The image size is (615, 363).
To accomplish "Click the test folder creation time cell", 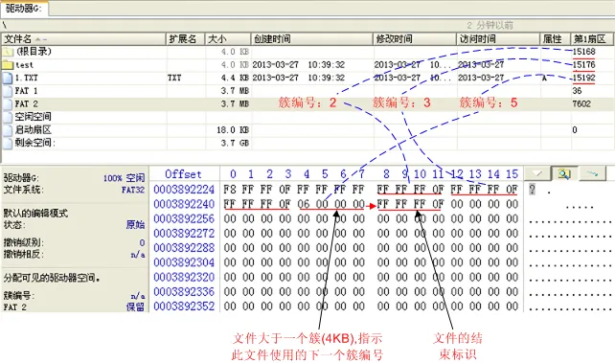I will 299,65.
